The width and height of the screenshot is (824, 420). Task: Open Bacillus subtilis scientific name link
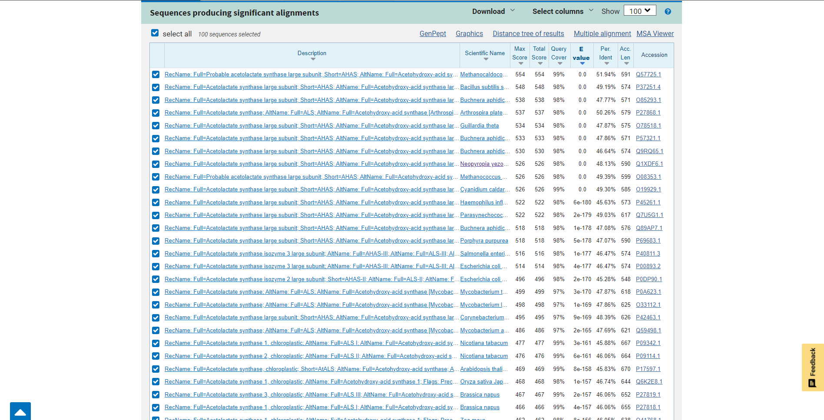484,87
